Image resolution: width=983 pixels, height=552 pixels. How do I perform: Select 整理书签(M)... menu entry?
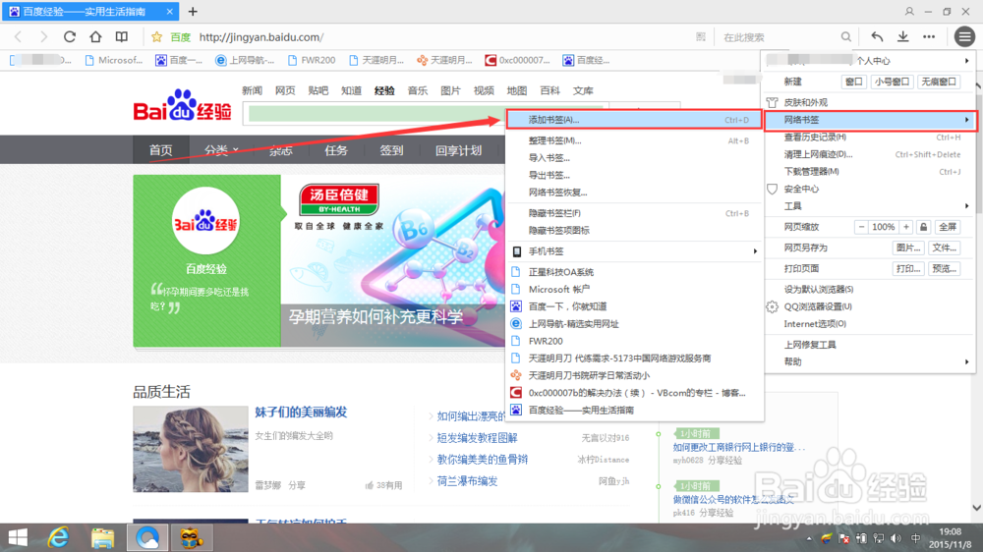(634, 140)
